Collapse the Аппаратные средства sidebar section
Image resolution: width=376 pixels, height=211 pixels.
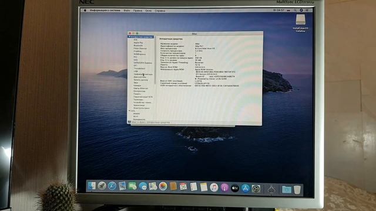[130, 37]
